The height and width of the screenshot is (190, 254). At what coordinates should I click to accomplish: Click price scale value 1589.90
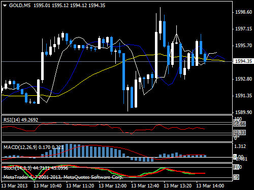[244, 112]
